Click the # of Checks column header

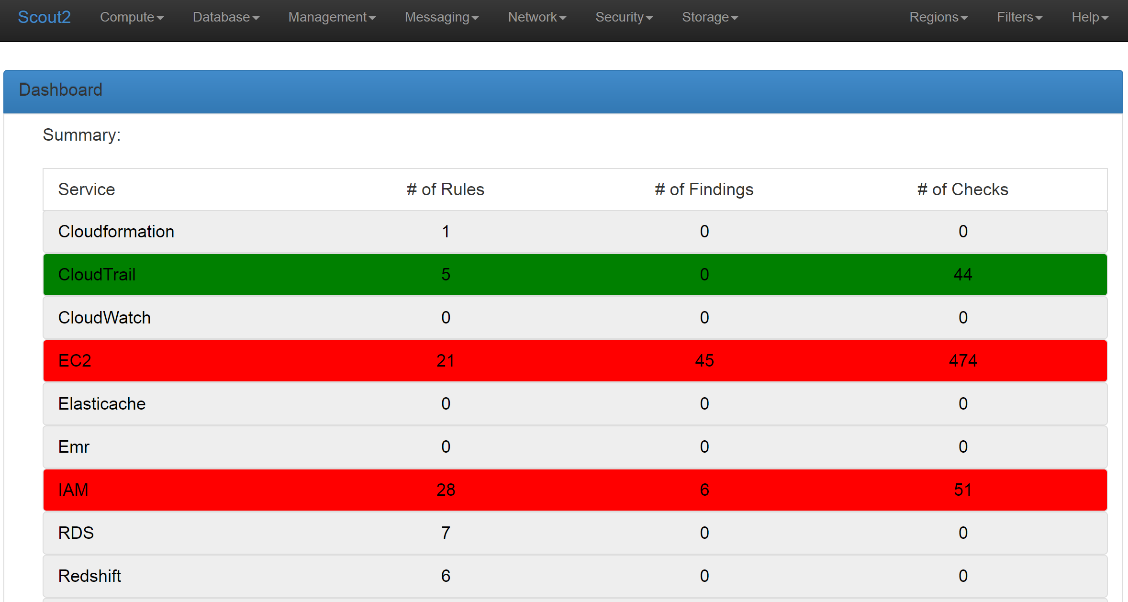coord(963,190)
